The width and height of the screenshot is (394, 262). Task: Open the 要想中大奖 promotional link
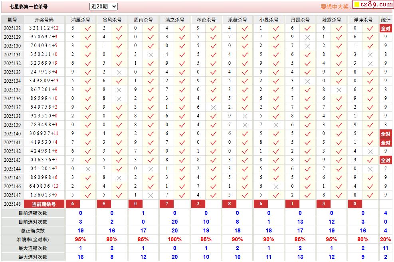[x=335, y=7]
